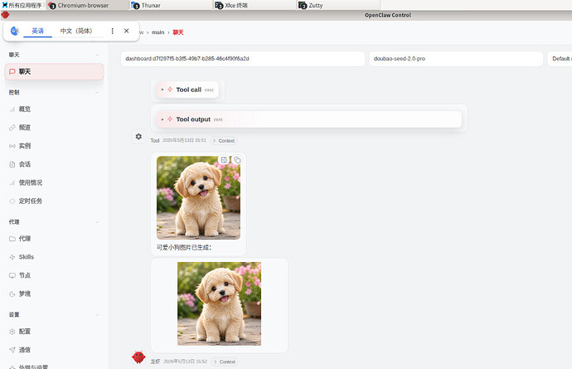
Task: Click the chart icon beside 使用情况
Action: click(x=12, y=182)
